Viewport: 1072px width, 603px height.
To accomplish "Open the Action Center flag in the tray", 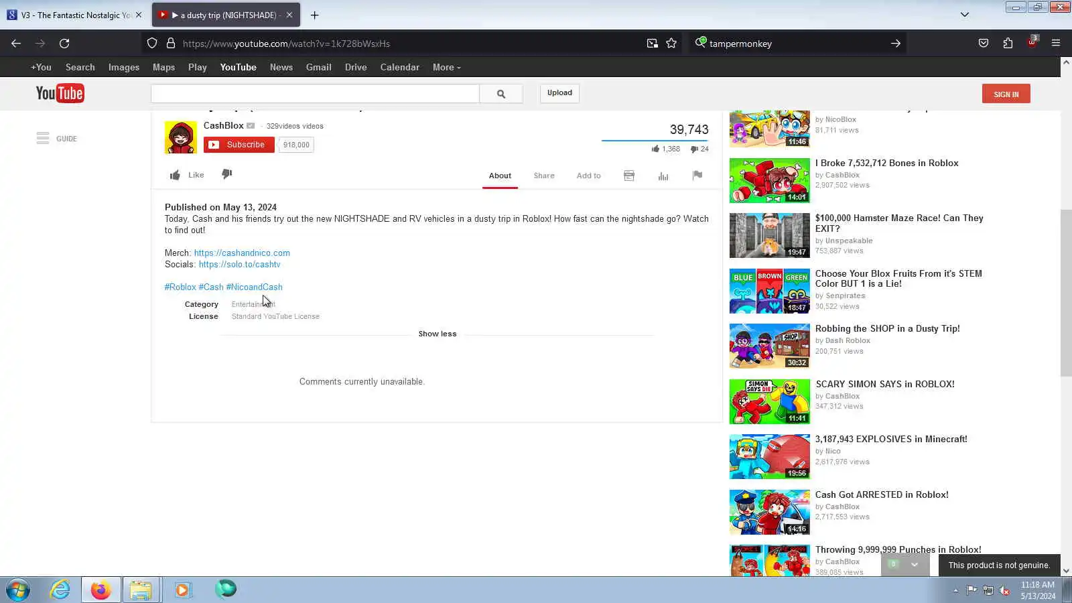I will click(x=972, y=590).
